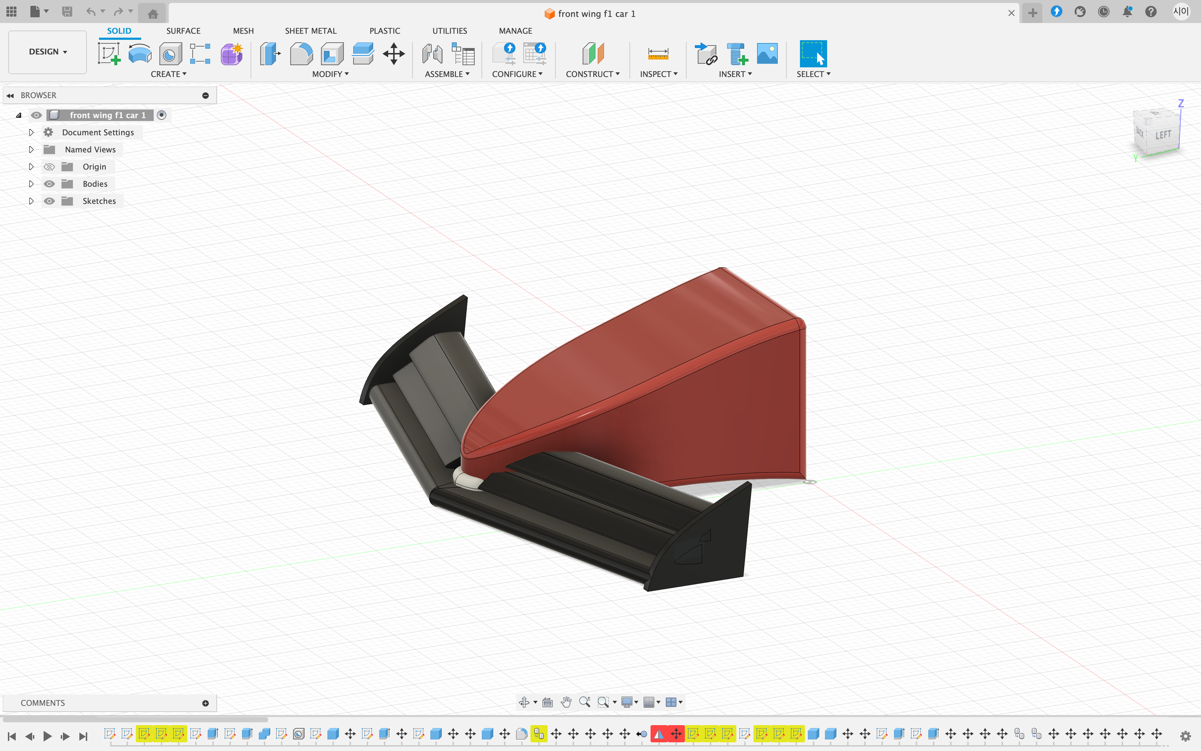Collapse the front wing f1 car 1 root node
1201x751 pixels.
coord(18,115)
